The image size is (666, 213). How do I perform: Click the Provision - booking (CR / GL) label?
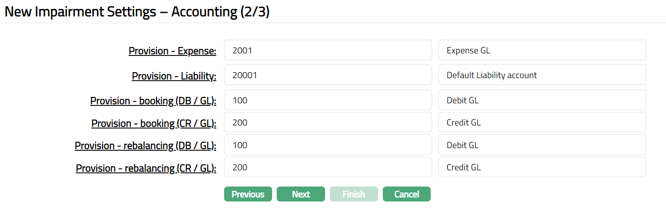click(x=154, y=123)
